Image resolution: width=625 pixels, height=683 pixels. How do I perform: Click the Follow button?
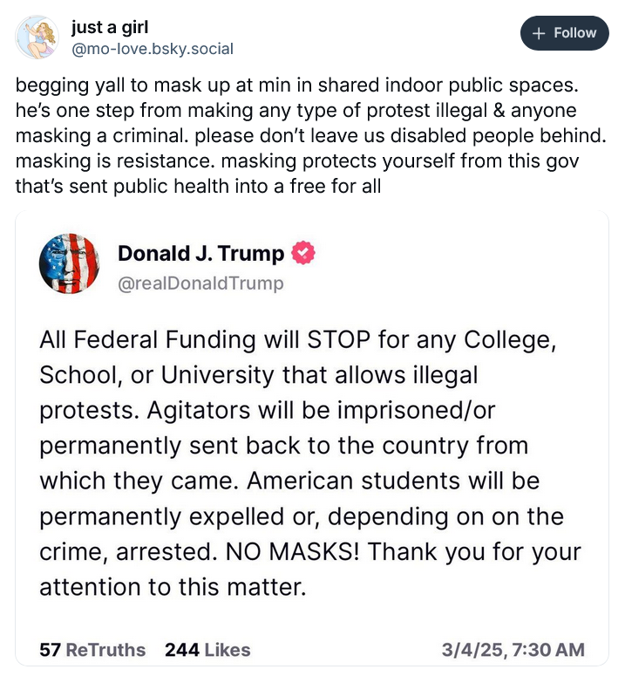point(564,33)
